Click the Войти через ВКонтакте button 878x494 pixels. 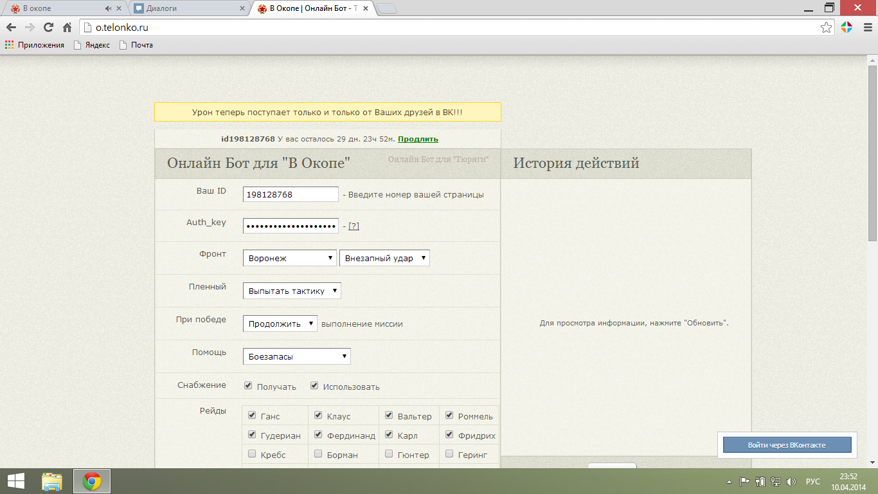click(787, 444)
